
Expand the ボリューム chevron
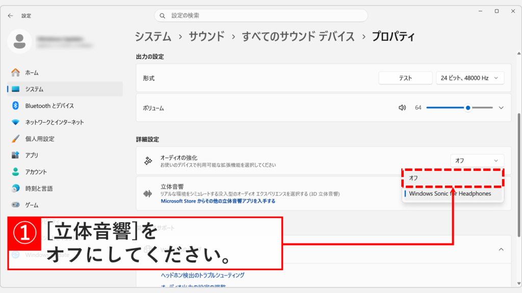tap(501, 107)
